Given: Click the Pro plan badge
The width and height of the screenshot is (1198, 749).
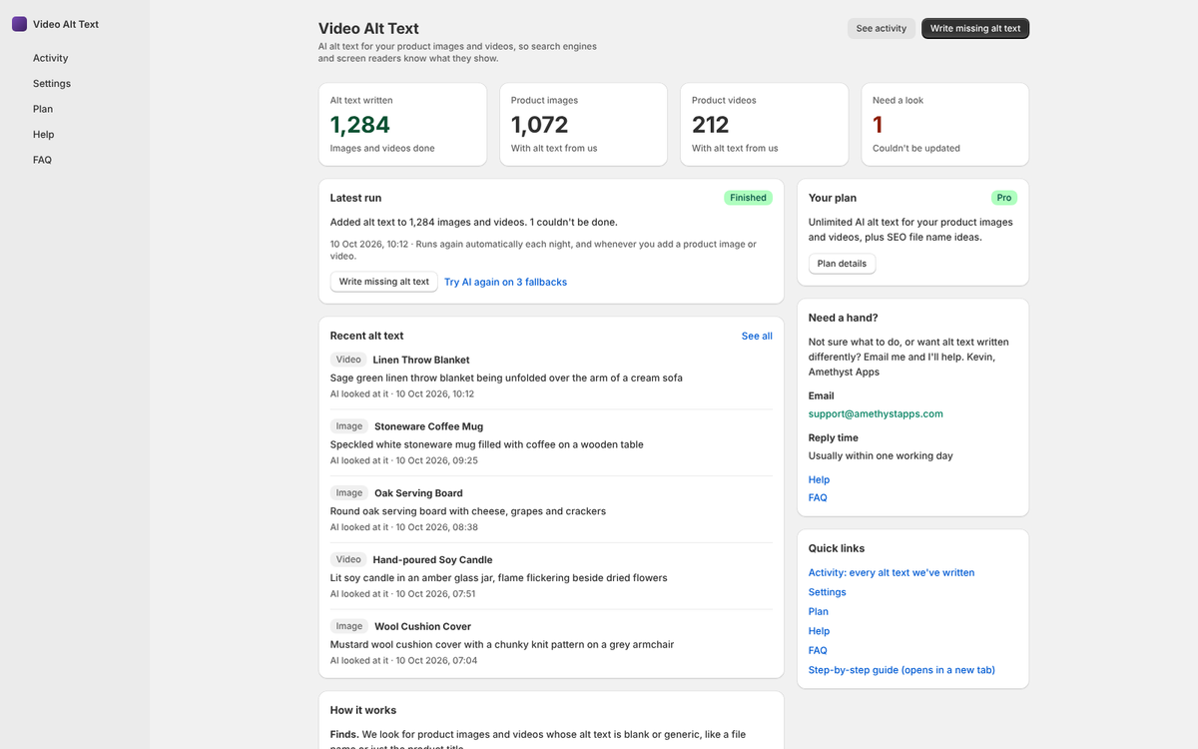Looking at the screenshot, I should point(1003,198).
